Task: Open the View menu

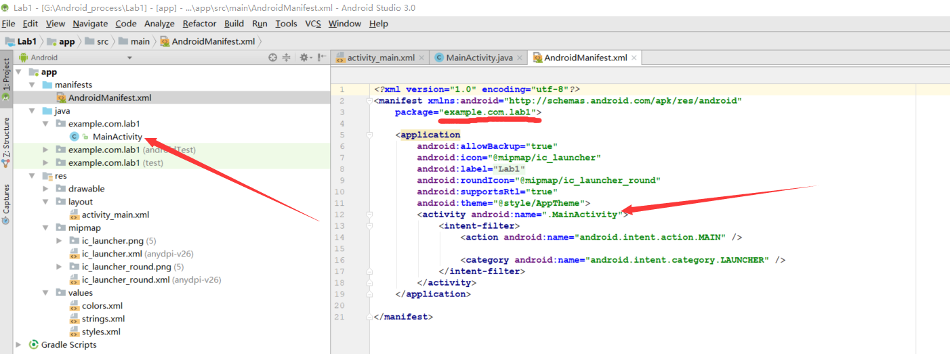Action: (56, 24)
